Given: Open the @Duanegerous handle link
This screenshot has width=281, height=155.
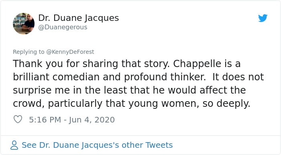Looking at the screenshot, I should pos(63,27).
